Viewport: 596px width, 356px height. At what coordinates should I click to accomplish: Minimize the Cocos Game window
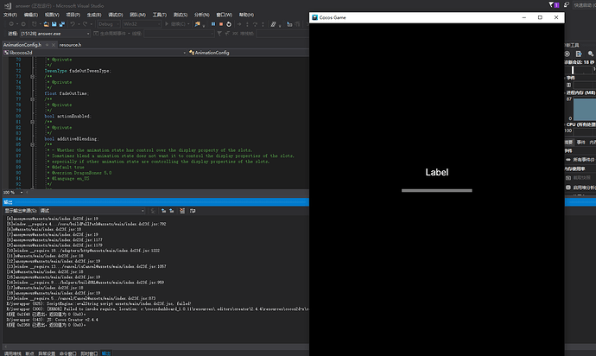(x=524, y=17)
